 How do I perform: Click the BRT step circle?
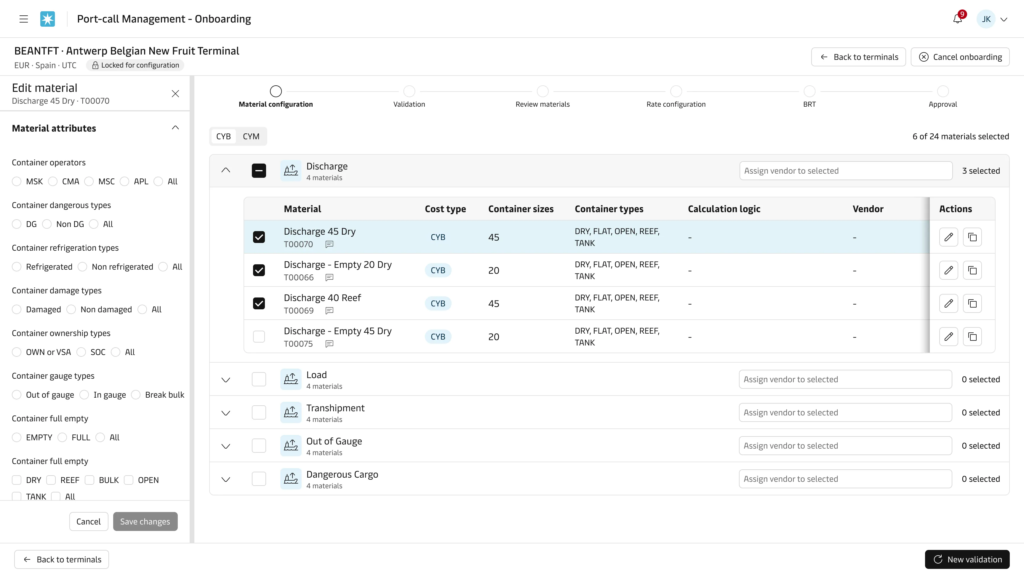(x=809, y=92)
